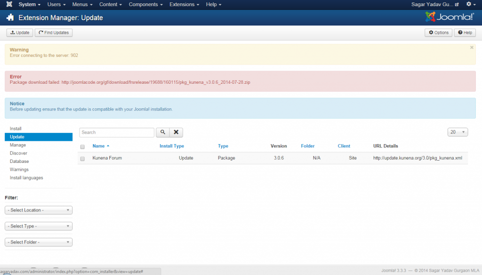Open the Extensions menu in top bar
The image size is (482, 275).
185,4
